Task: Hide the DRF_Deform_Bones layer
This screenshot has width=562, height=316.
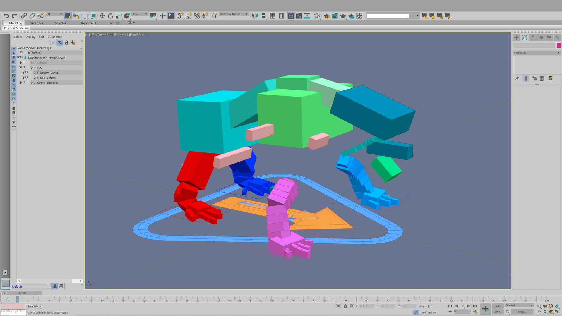Action: point(26,73)
